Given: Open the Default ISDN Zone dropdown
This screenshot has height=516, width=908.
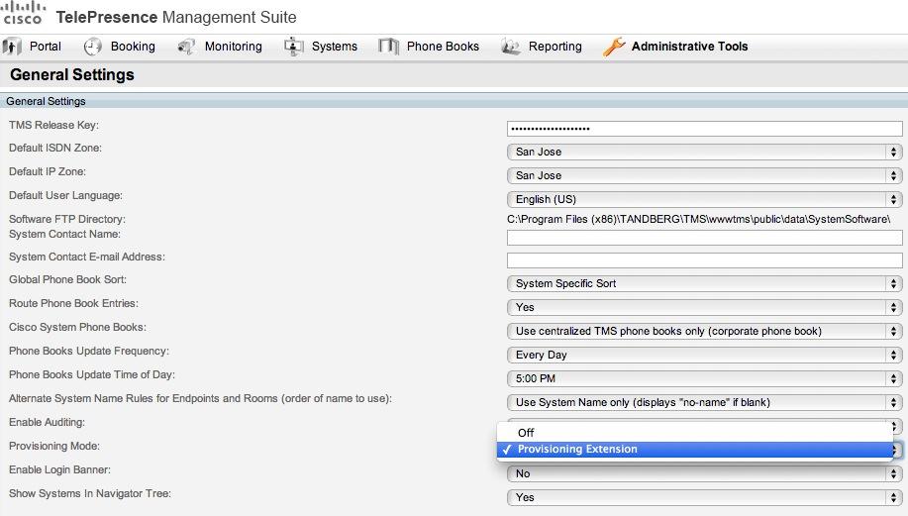Looking at the screenshot, I should [704, 152].
